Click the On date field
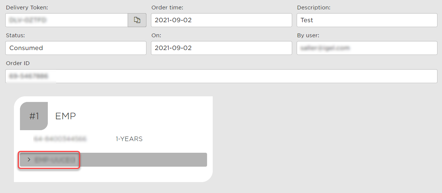The width and height of the screenshot is (442, 193). [221, 48]
